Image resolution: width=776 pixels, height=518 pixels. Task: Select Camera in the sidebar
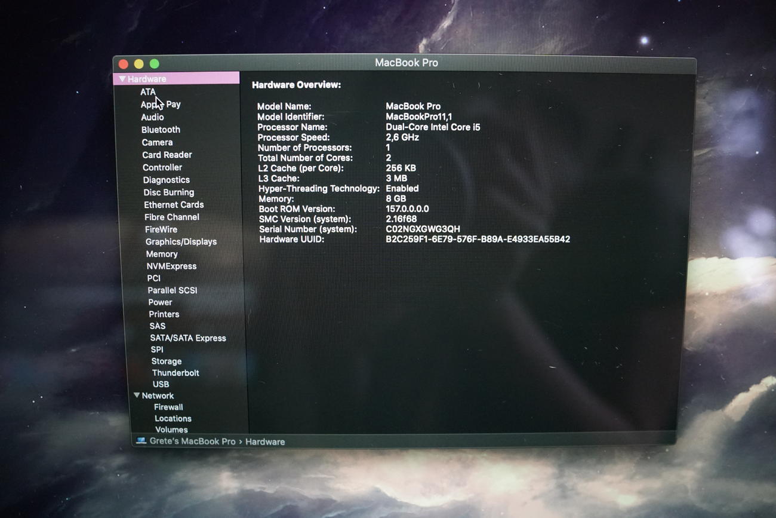click(157, 142)
